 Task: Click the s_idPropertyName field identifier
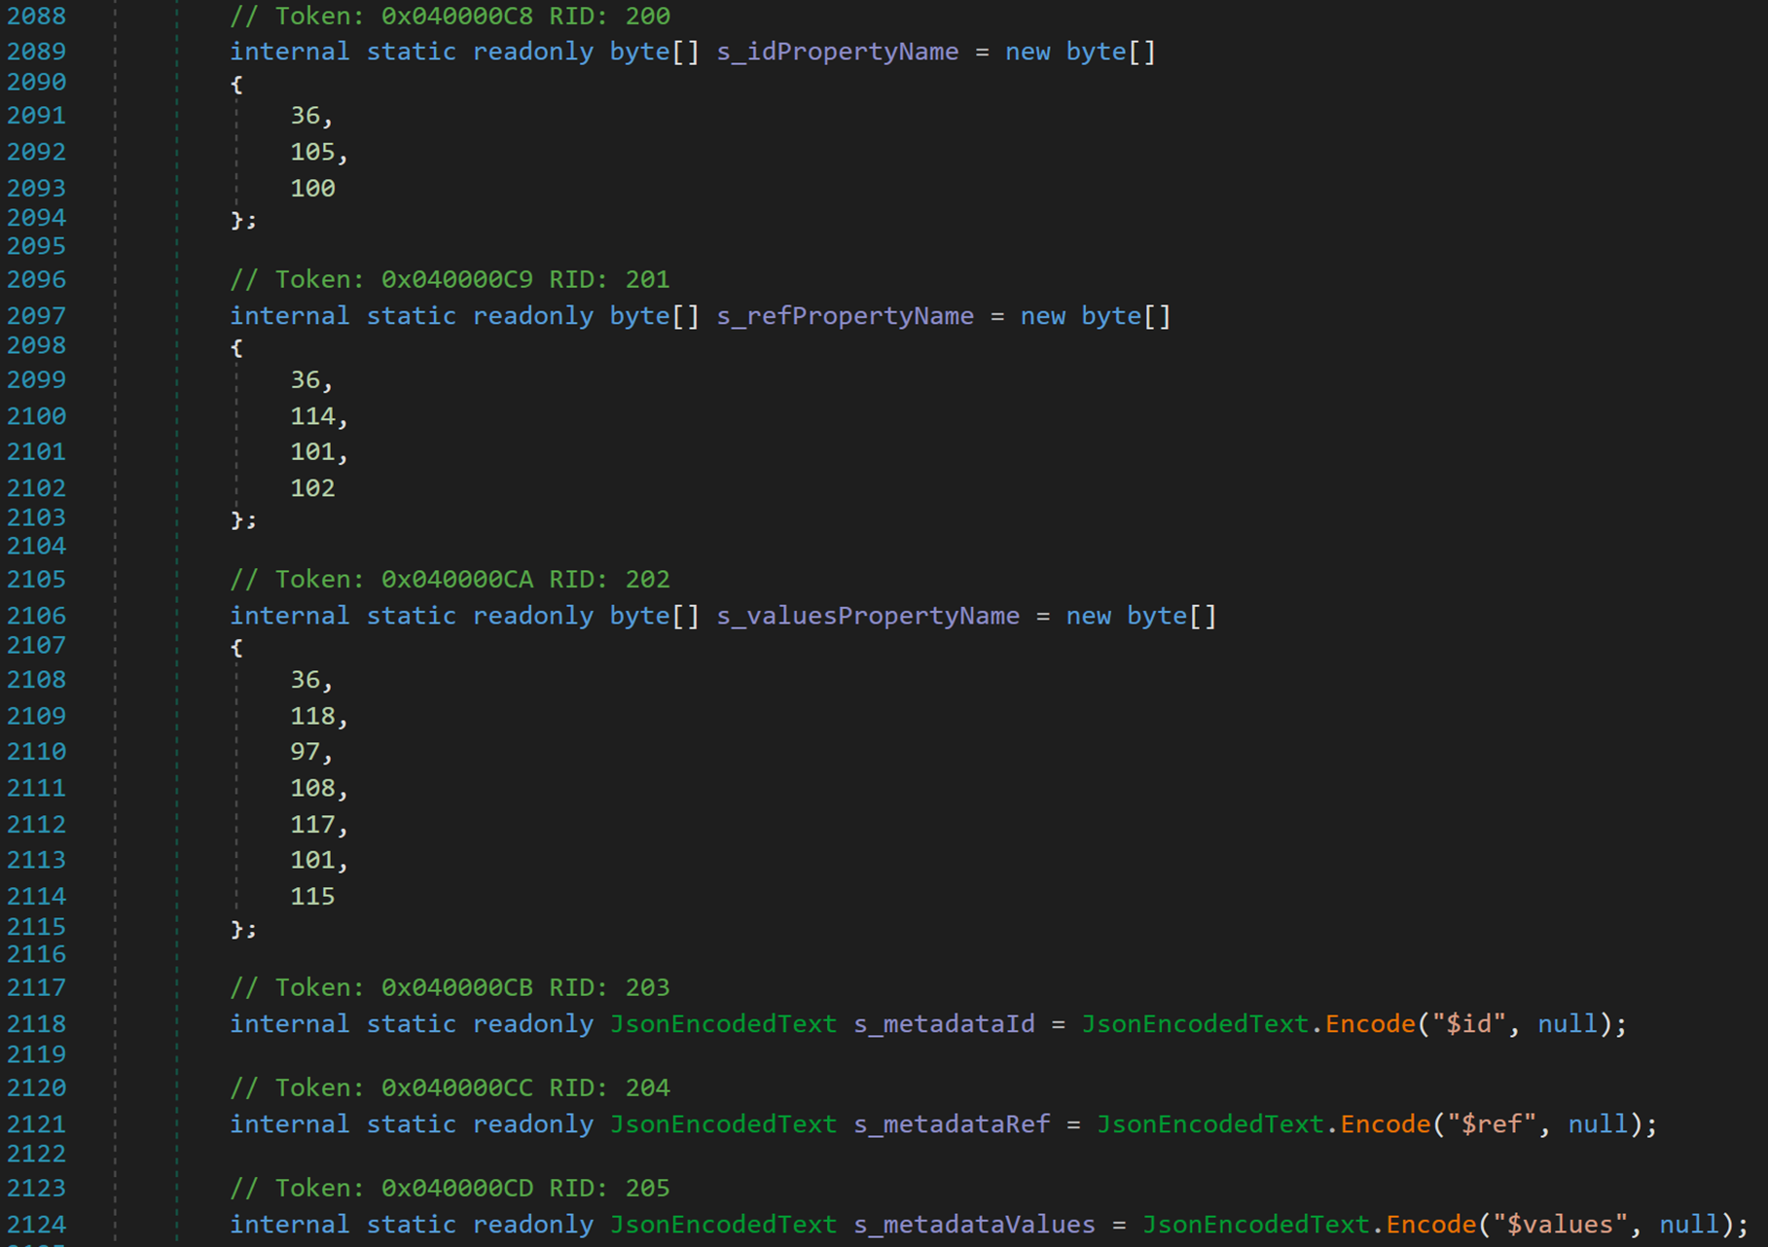coord(838,52)
